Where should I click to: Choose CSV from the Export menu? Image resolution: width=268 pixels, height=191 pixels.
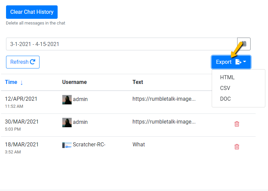[225, 88]
